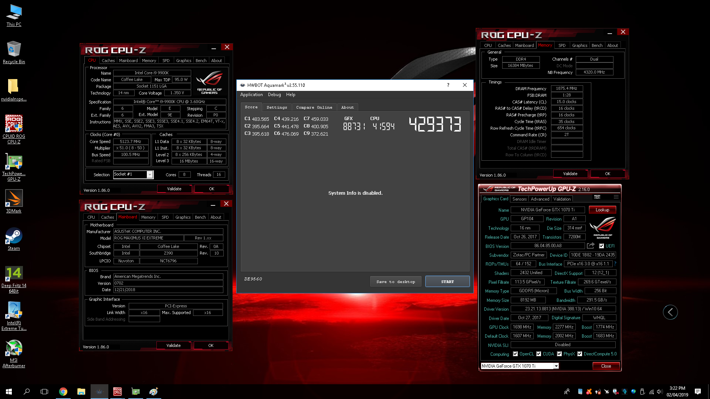Open Bench tab in Mainboard CPU-Z window
710x399 pixels.
[200, 217]
